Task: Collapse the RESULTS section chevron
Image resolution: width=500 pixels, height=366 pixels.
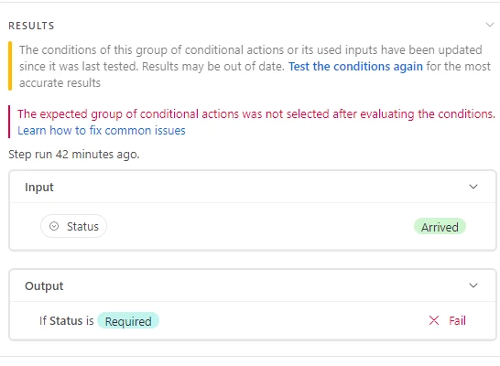Action: click(x=490, y=25)
